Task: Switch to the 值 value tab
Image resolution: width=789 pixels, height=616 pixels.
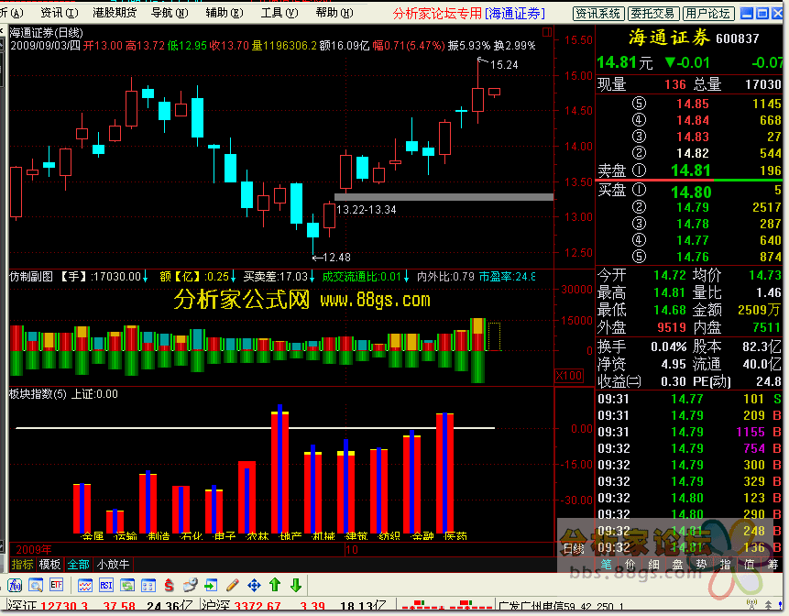Action: [x=749, y=565]
